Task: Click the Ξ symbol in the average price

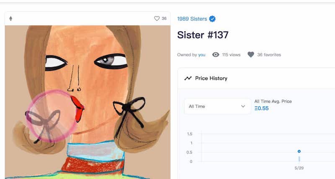Action: click(256, 108)
